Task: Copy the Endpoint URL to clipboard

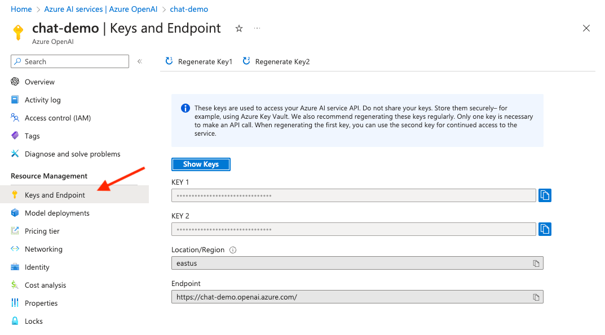Action: click(x=536, y=297)
